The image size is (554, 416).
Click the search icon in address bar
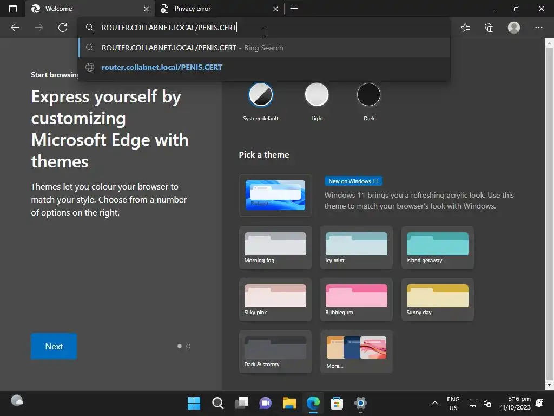pyautogui.click(x=90, y=28)
